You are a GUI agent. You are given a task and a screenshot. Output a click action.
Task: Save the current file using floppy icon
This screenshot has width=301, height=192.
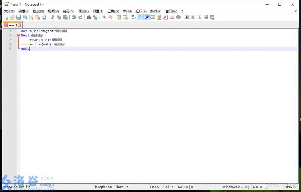point(18,17)
